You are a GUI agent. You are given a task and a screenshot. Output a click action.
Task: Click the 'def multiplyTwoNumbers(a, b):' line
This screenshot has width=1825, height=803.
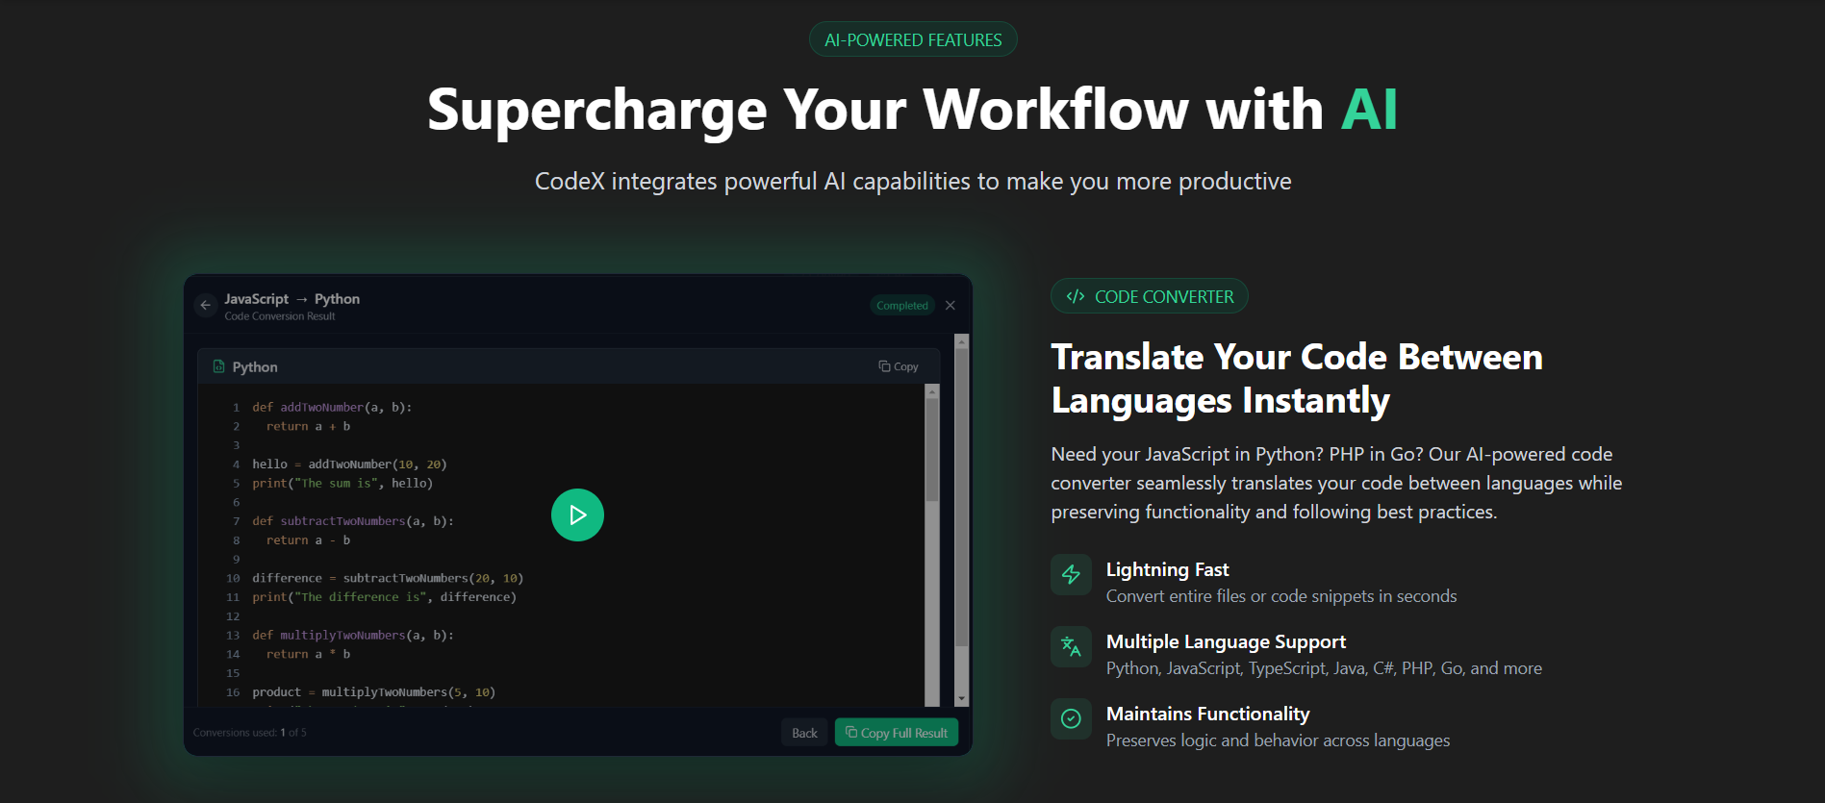point(353,635)
